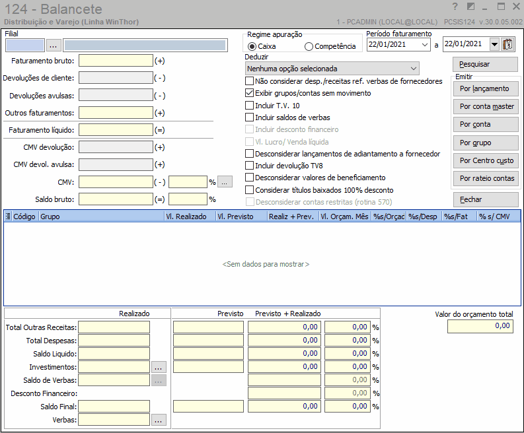Tick Desconsiderar lançamentos de adiantamento a fornecedor
Viewport: 524px width, 433px height.
tap(249, 154)
